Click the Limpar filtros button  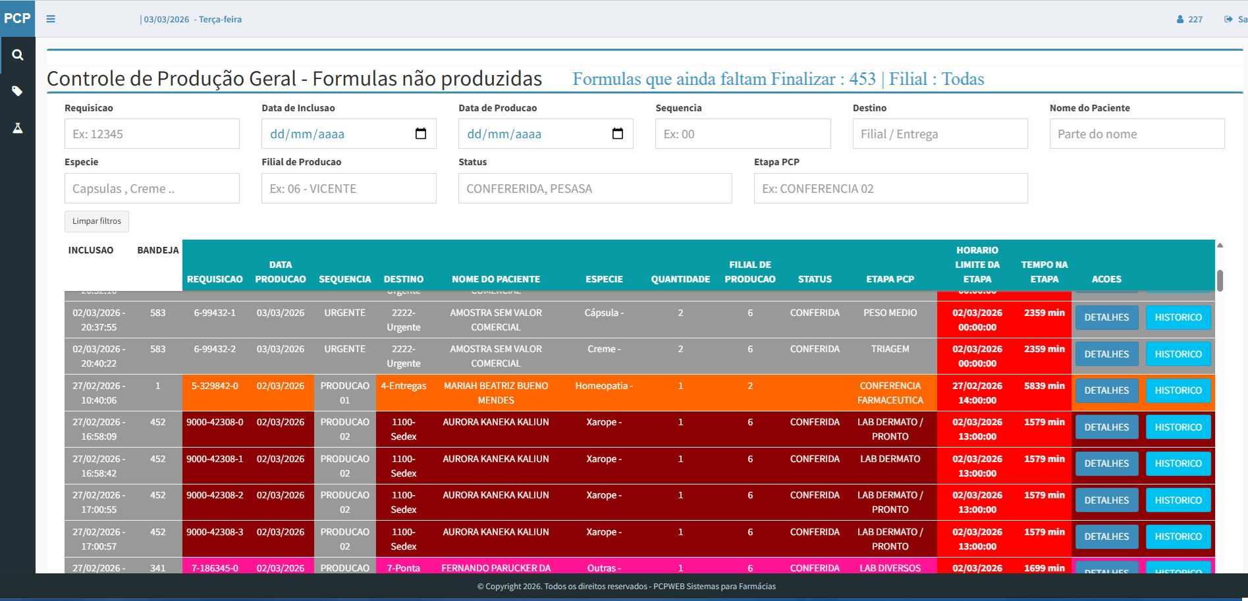pos(96,221)
